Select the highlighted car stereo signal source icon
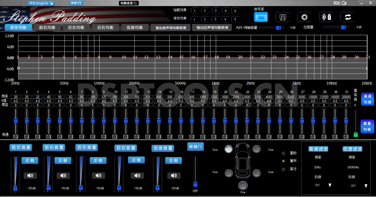This screenshot has width=376, height=197. click(261, 17)
